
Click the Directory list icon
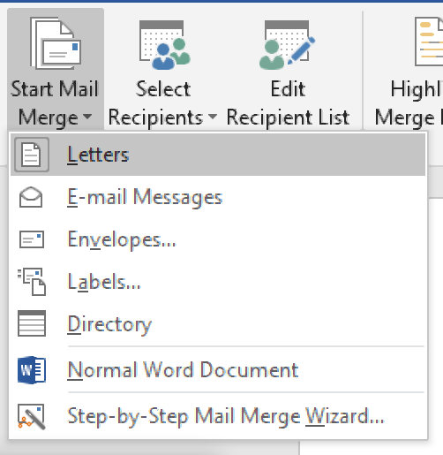pos(32,323)
